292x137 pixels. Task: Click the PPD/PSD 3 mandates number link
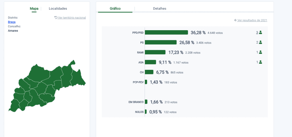click(257, 32)
